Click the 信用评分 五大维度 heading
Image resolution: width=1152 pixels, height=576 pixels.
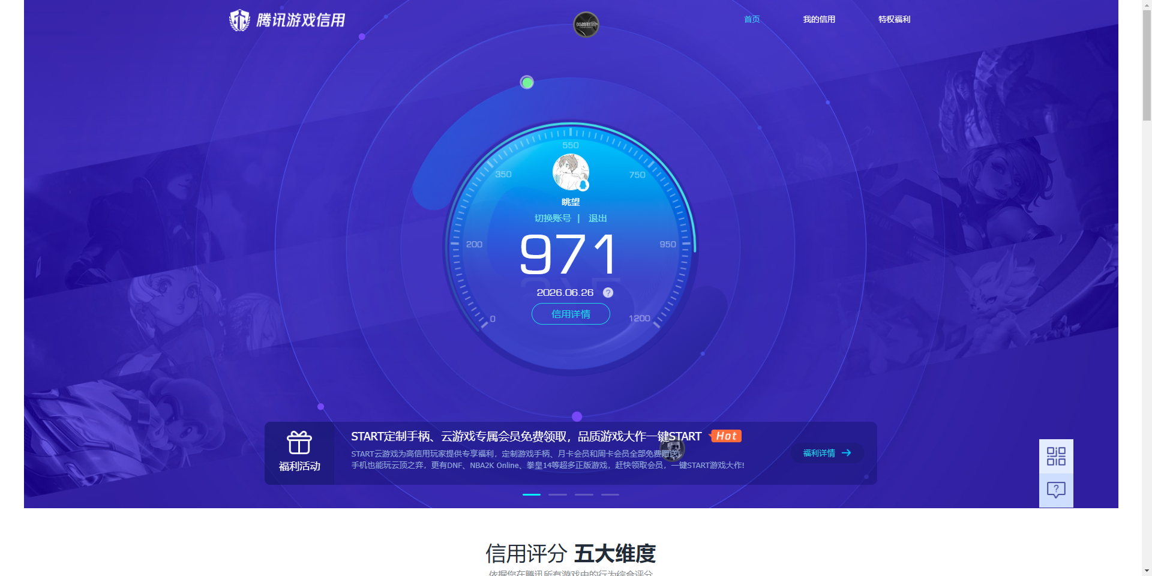tap(571, 553)
